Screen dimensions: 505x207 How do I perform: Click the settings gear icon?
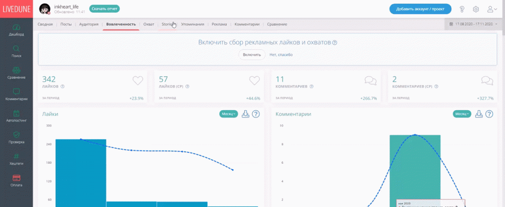[476, 9]
